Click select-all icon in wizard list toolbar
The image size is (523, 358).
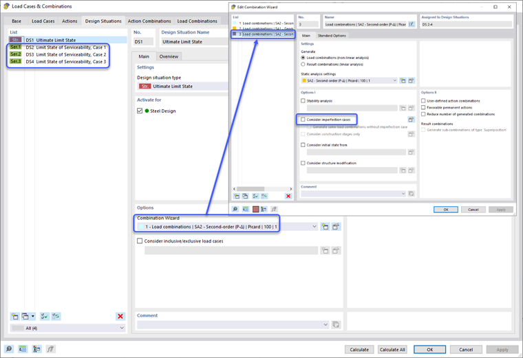[255, 196]
